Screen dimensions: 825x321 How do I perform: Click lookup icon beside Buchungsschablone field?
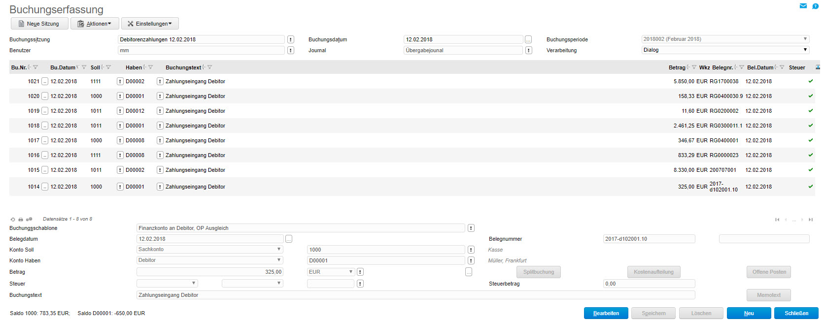click(x=471, y=228)
